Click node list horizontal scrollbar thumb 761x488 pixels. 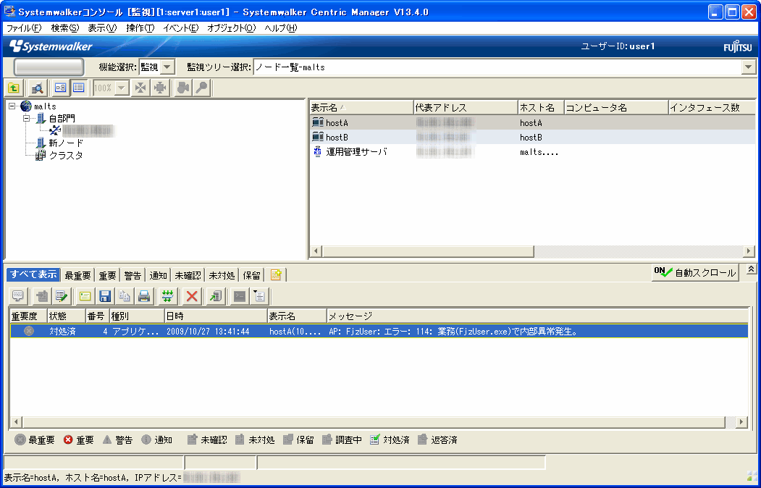tap(428, 251)
